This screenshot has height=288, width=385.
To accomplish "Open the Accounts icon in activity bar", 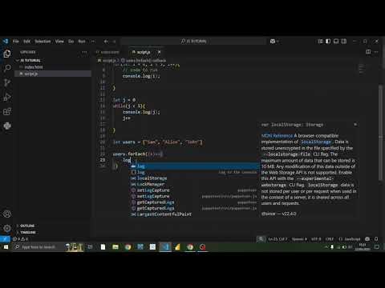I will [x=7, y=214].
